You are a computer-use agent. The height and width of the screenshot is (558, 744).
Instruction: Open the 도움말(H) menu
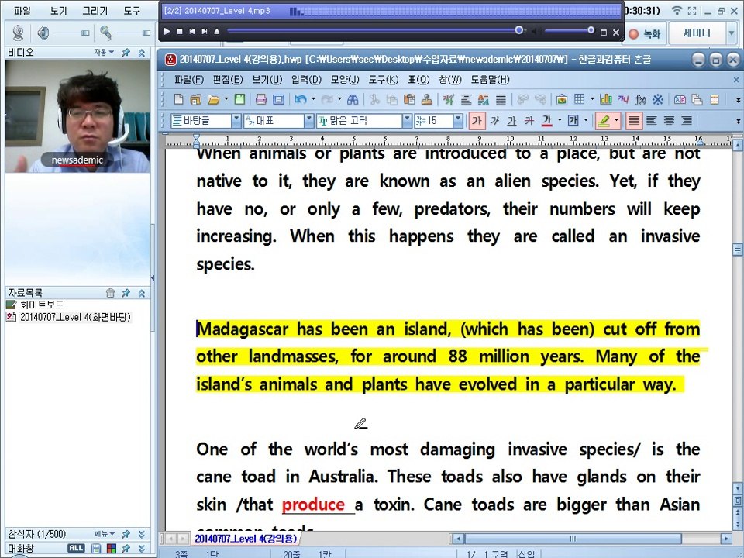490,80
